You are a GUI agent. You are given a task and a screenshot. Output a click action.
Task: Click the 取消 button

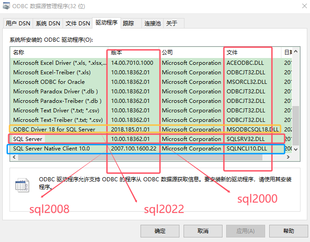203,231
